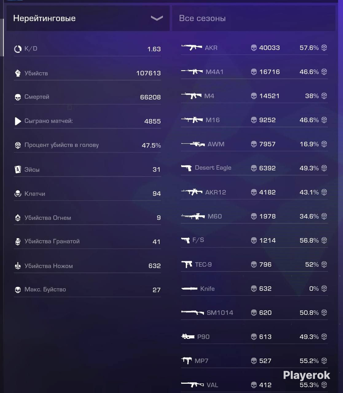
Task: Click the Убийства Ножом knife icon
Action: 18,266
